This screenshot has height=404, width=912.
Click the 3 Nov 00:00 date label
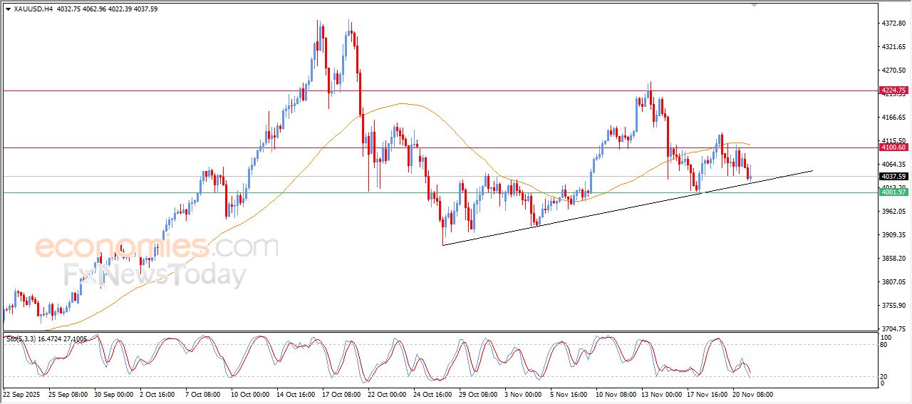coord(523,394)
